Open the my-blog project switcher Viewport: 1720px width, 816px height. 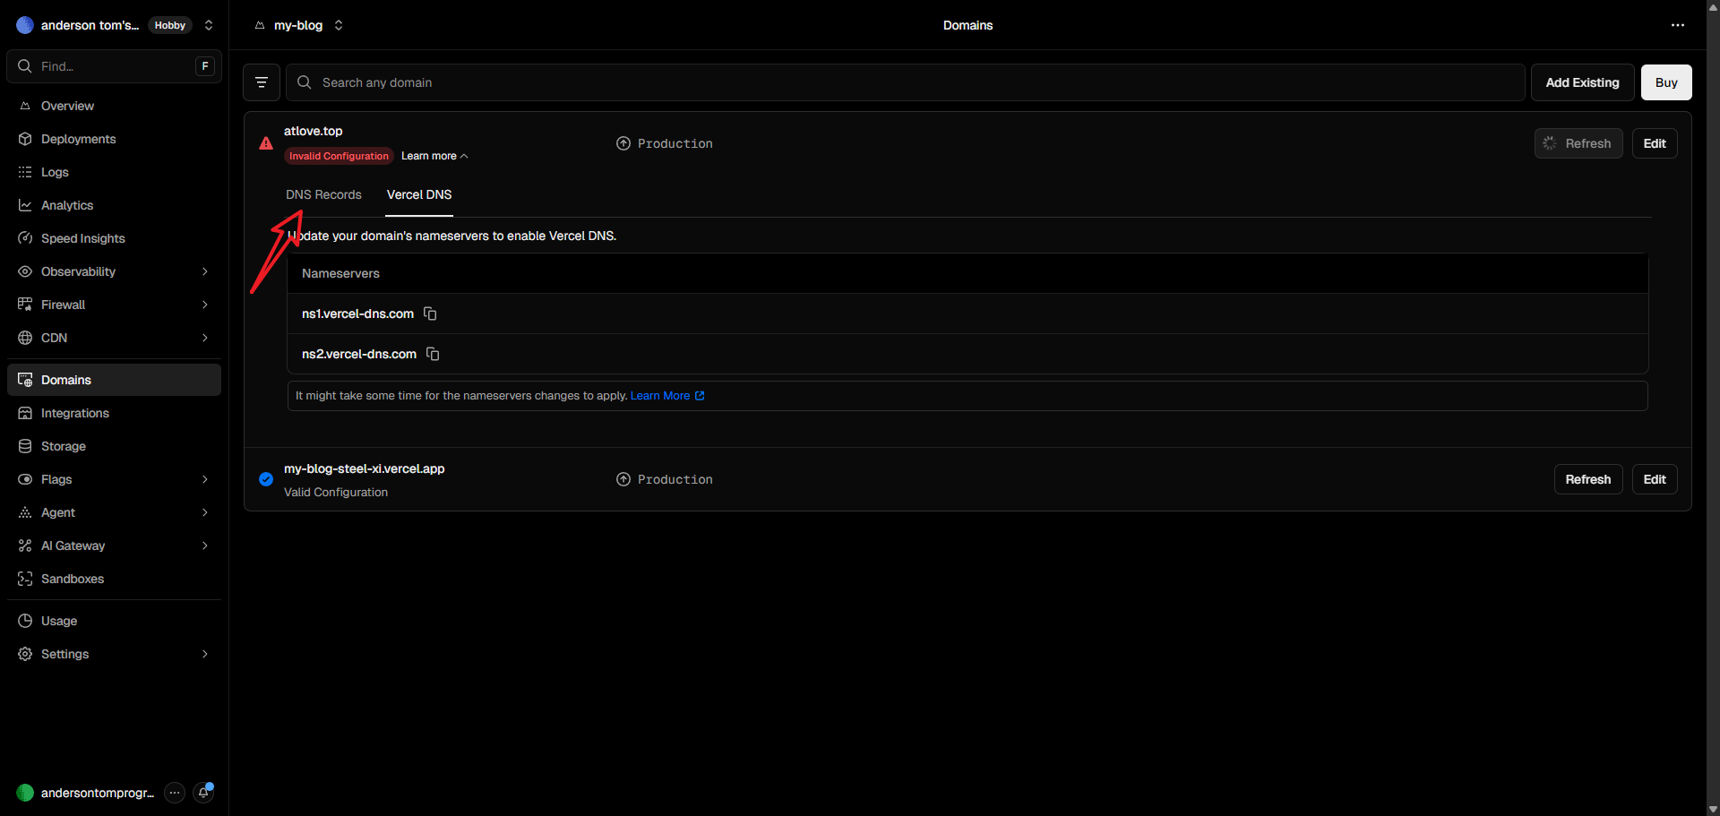[x=339, y=25]
